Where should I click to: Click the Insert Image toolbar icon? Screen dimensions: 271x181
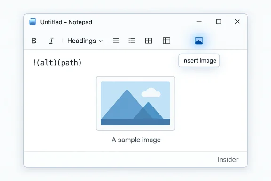[199, 41]
